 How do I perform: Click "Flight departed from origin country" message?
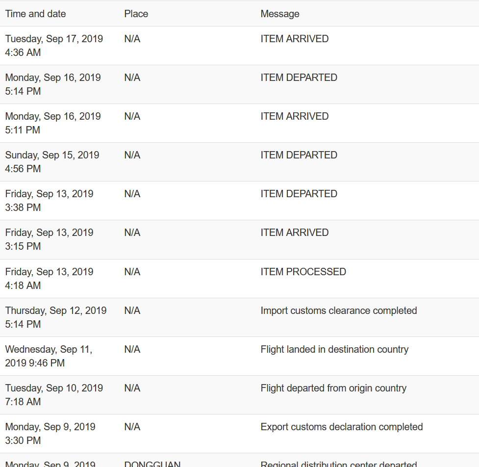tap(333, 388)
